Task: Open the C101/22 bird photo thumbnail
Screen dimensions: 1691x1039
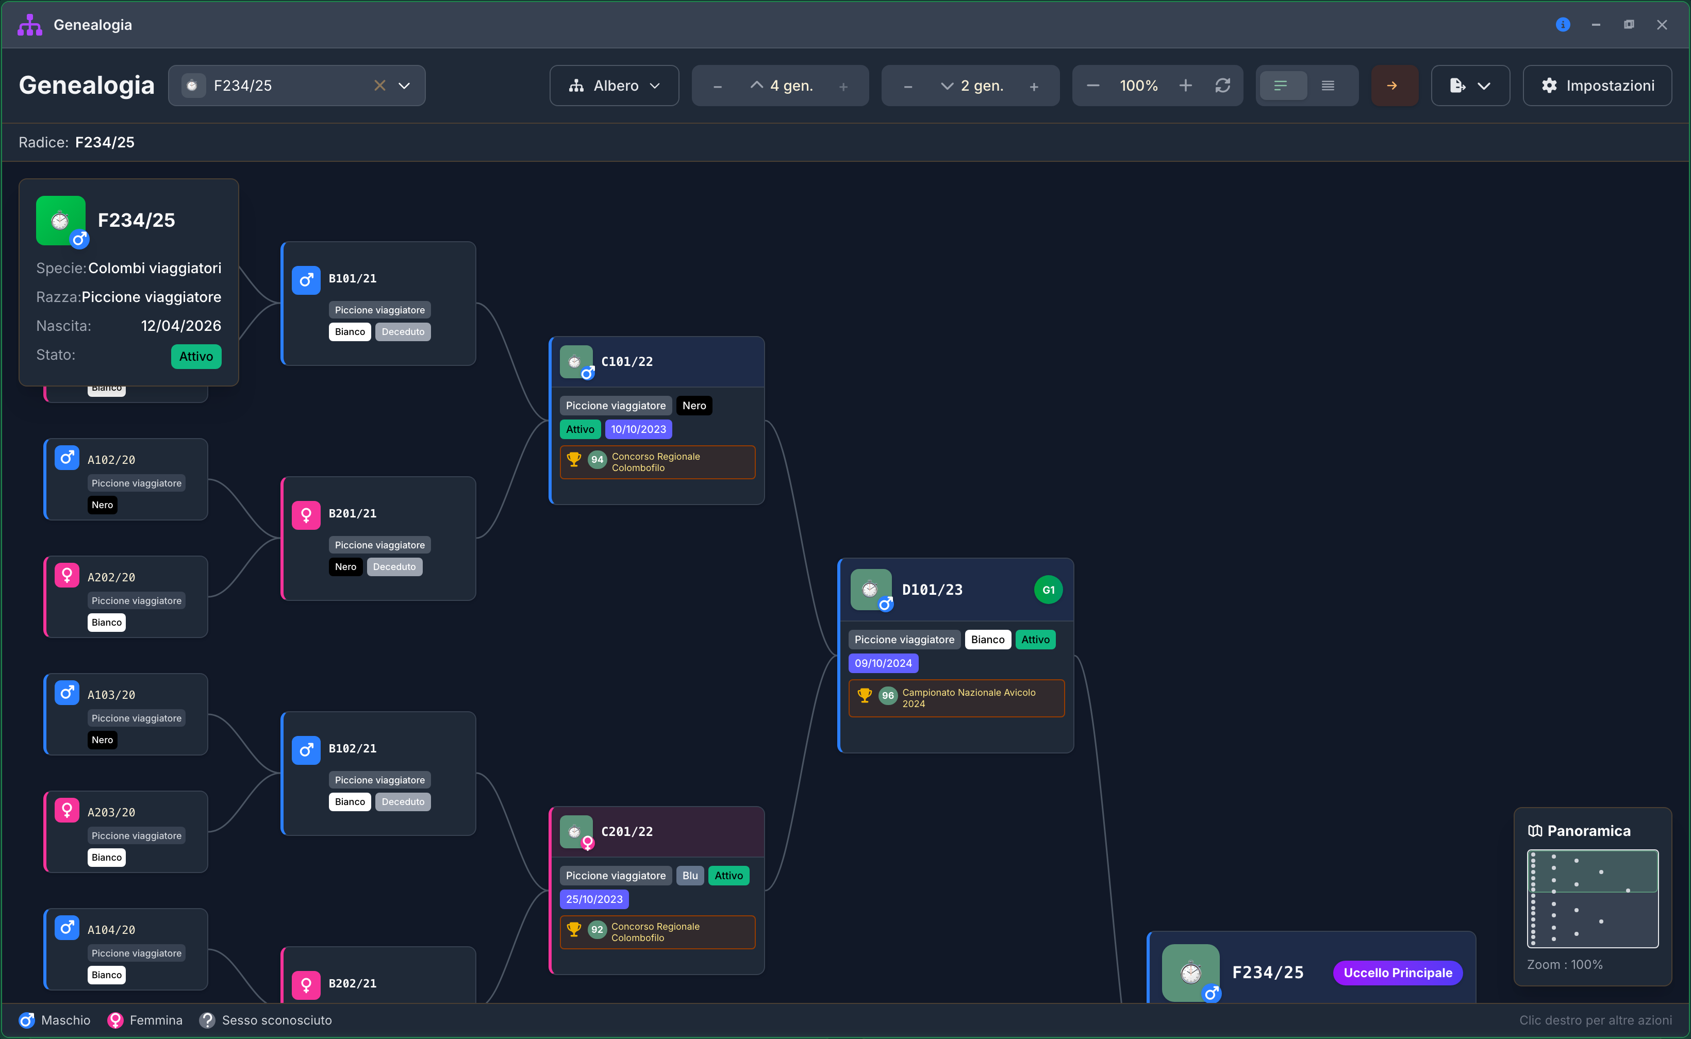Action: pyautogui.click(x=576, y=361)
